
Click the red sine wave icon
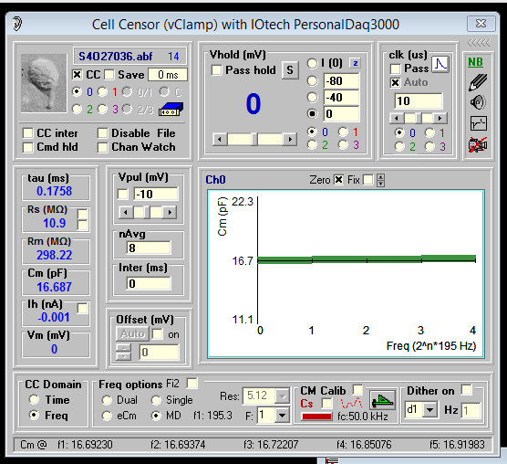coord(351,403)
